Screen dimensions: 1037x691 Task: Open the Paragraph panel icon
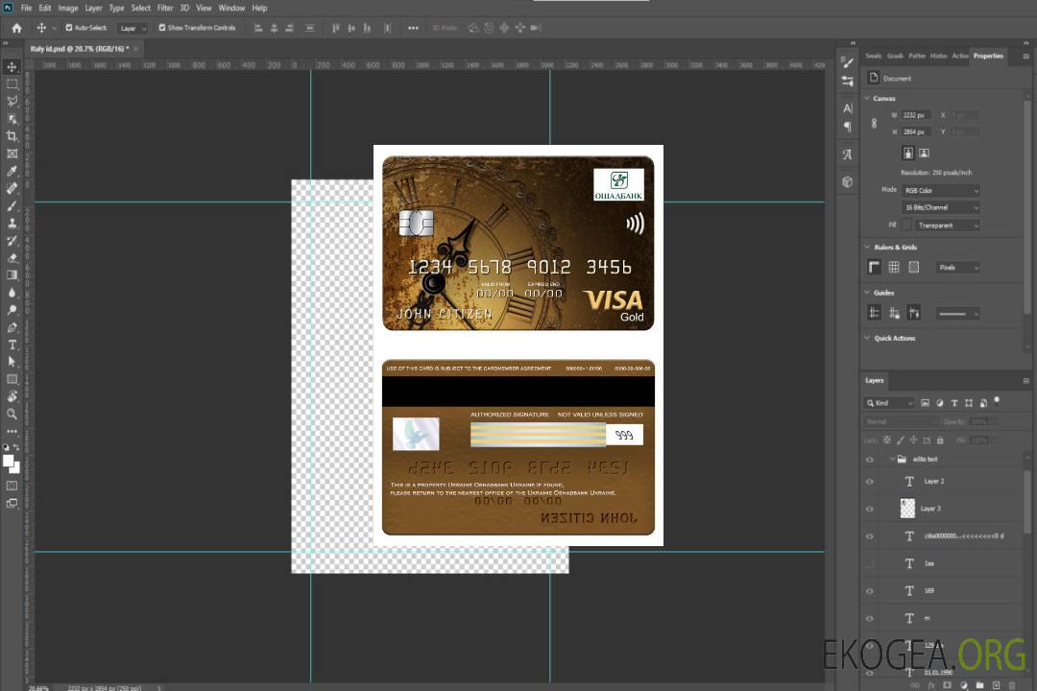(847, 127)
